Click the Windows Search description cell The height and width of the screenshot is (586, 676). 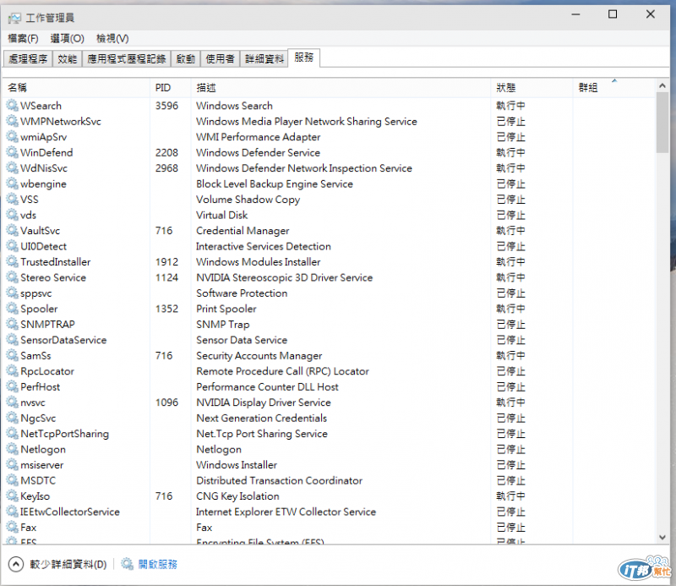tap(234, 106)
